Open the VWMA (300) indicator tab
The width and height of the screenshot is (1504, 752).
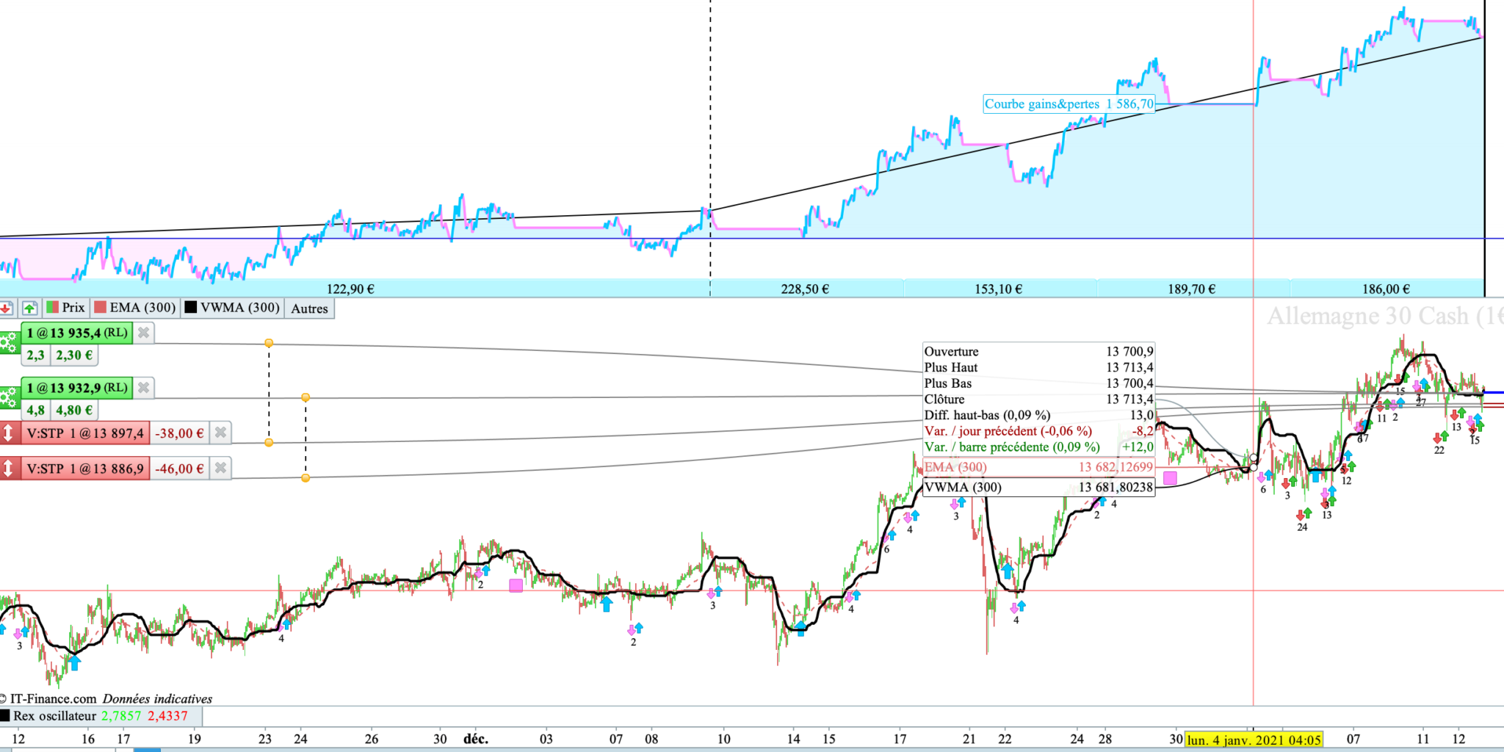tap(233, 308)
